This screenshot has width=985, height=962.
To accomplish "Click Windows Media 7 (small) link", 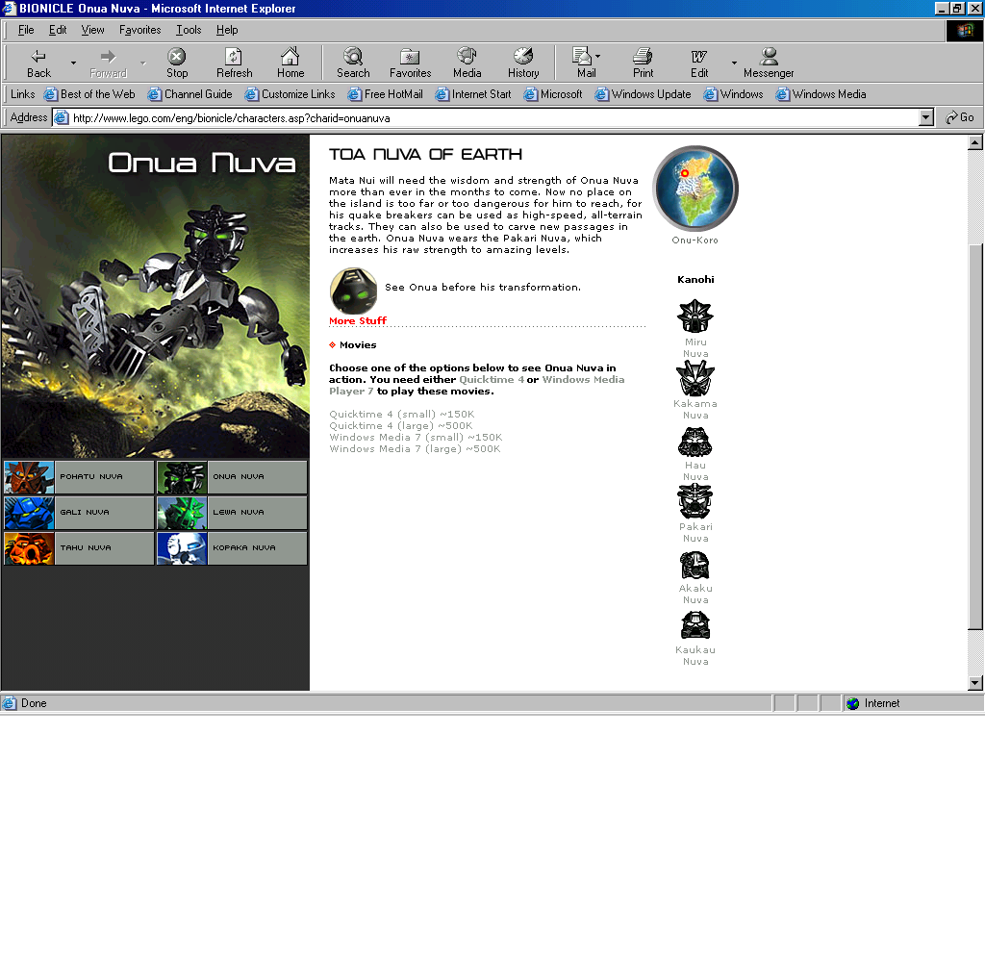I will [416, 438].
